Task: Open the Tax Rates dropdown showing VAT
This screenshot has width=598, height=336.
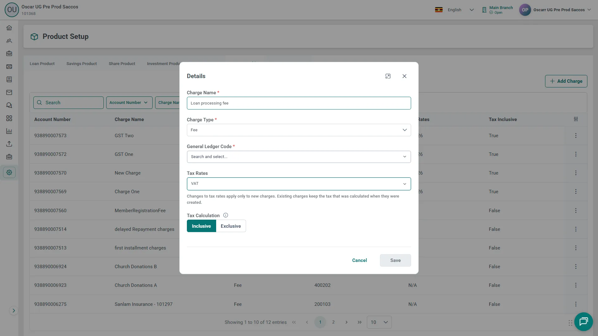Action: click(299, 184)
